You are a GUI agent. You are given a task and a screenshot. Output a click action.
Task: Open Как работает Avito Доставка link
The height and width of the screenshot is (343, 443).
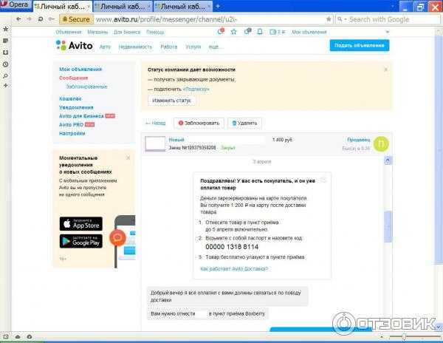(x=234, y=268)
